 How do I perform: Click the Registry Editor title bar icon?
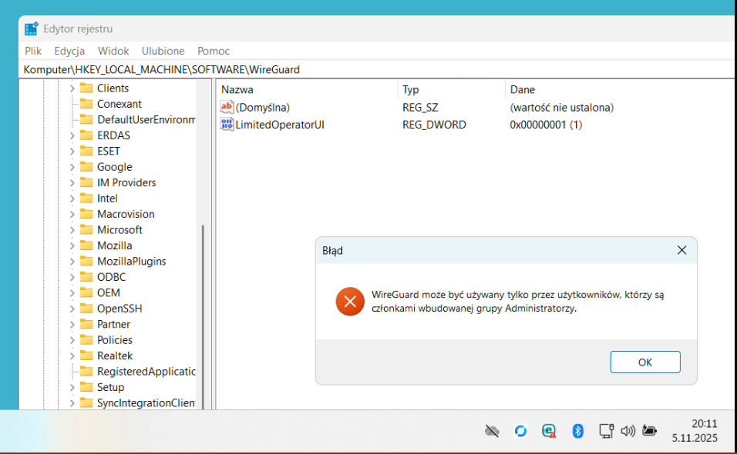pyautogui.click(x=32, y=28)
